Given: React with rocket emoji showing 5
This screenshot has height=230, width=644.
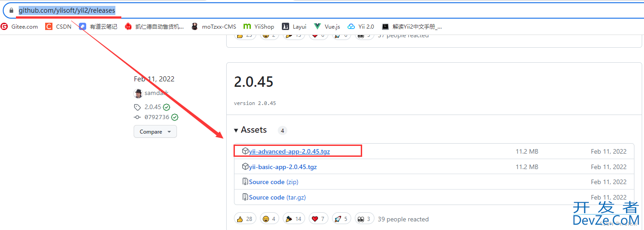Looking at the screenshot, I should (341, 219).
